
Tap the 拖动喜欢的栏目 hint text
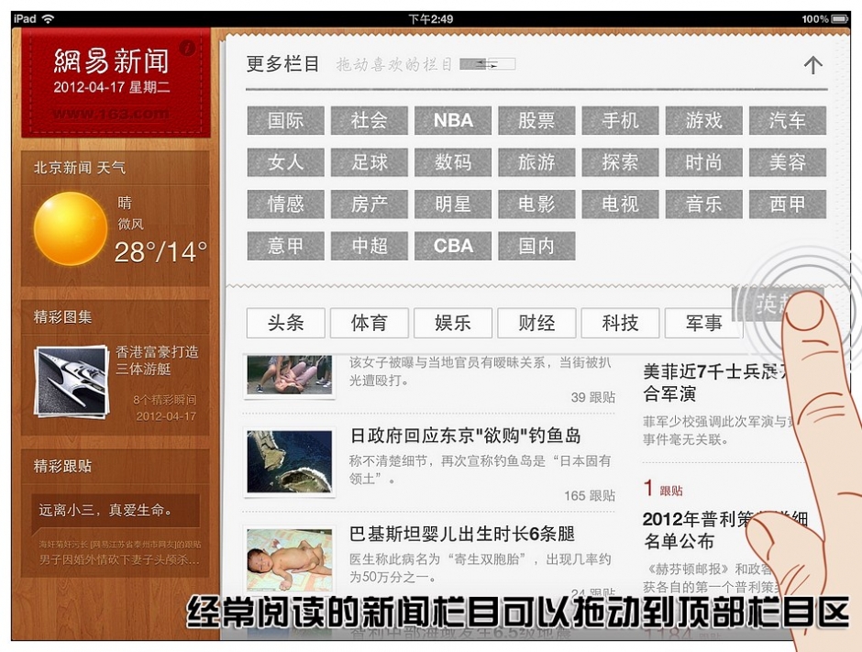point(394,65)
